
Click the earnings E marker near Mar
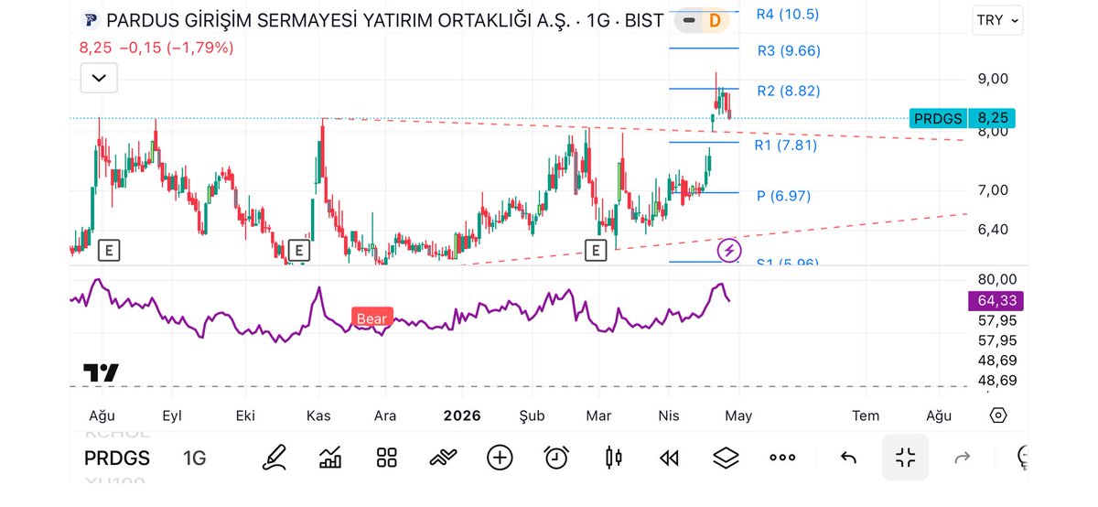click(x=597, y=249)
